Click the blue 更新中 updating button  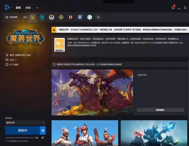click(22, 131)
